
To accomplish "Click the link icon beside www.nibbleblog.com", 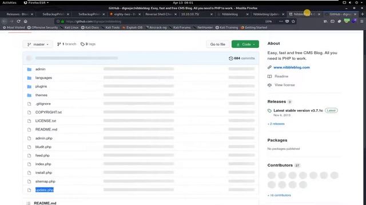I will pos(269,67).
